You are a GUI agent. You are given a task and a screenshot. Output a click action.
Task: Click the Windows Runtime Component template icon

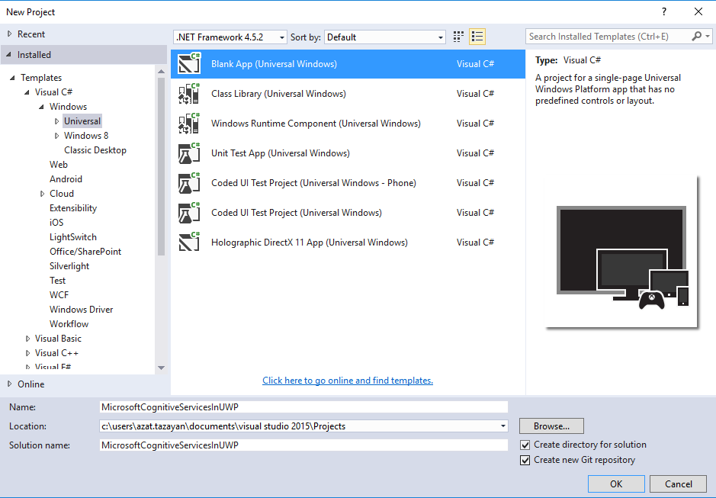coord(189,123)
